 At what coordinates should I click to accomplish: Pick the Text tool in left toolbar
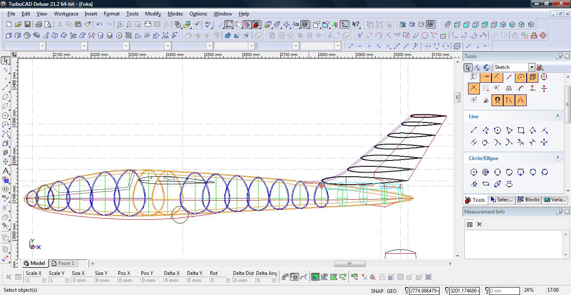tap(6, 171)
